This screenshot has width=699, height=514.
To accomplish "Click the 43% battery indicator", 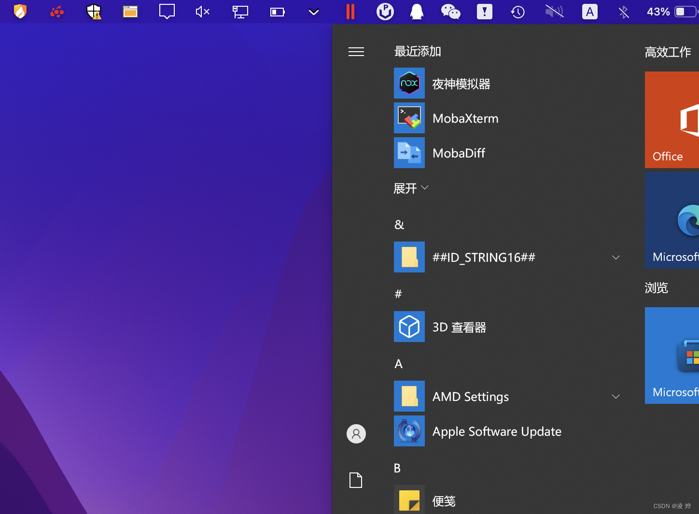I will pyautogui.click(x=672, y=12).
